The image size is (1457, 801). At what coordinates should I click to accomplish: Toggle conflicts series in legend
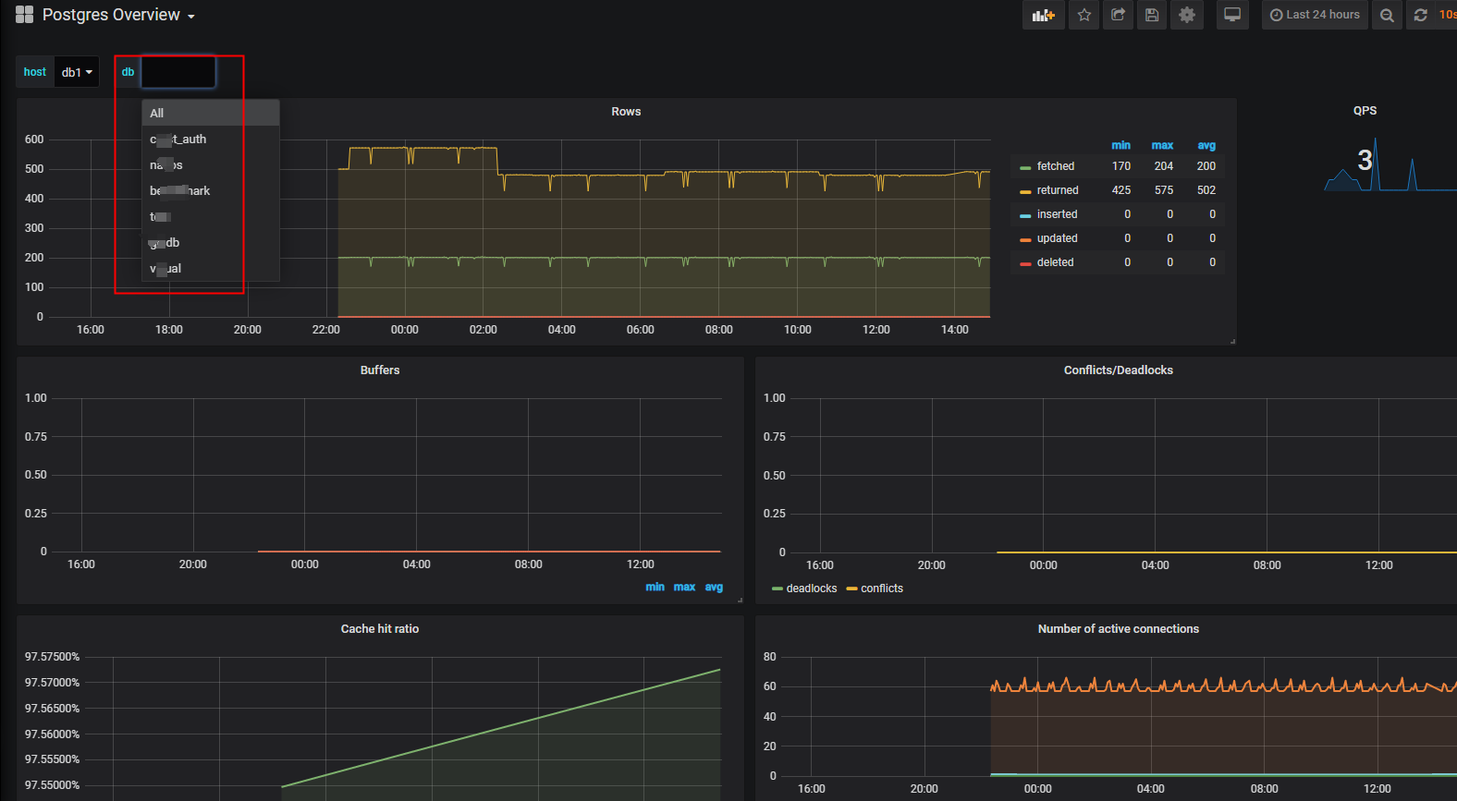tap(882, 589)
